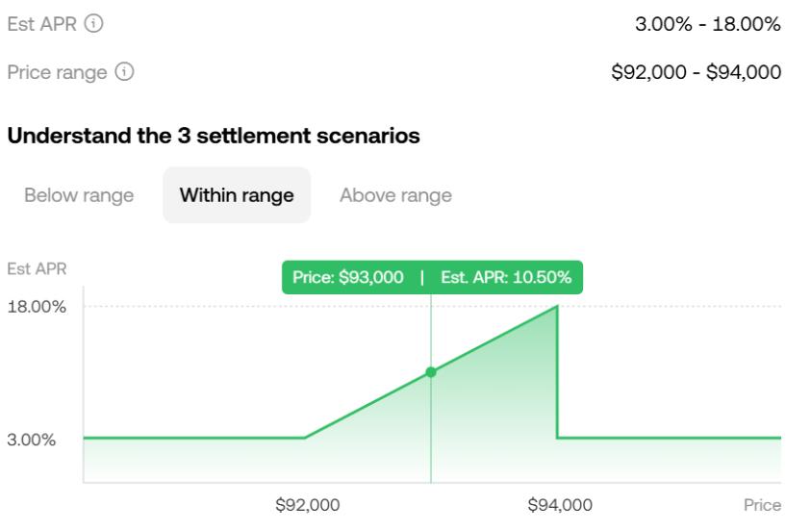The width and height of the screenshot is (811, 531).
Task: Click the 18.00% label on the vertical axis
Action: point(37,307)
